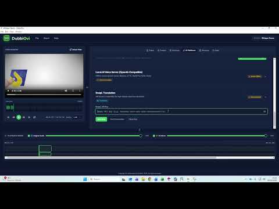Click the Clear Key button

[133, 119]
